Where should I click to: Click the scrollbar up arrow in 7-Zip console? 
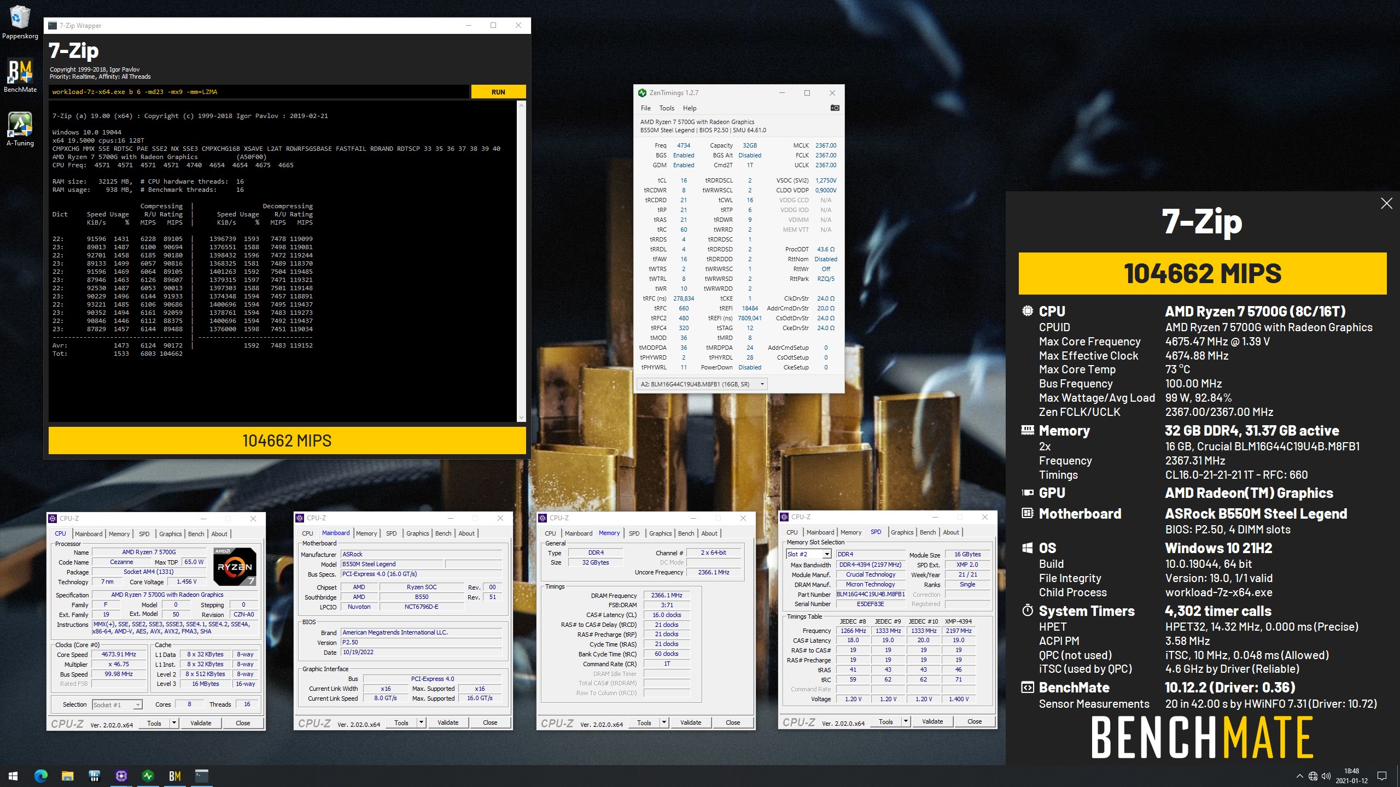pos(521,104)
